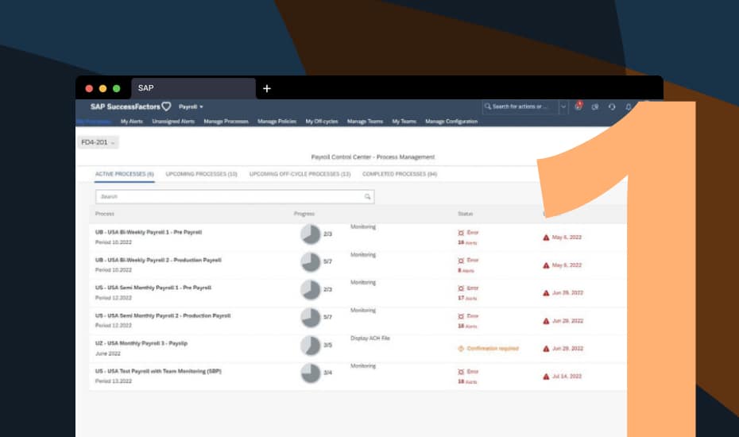The width and height of the screenshot is (739, 437).
Task: Open Alerts count link for Semi Monthly Payroll 1
Action: (x=467, y=298)
